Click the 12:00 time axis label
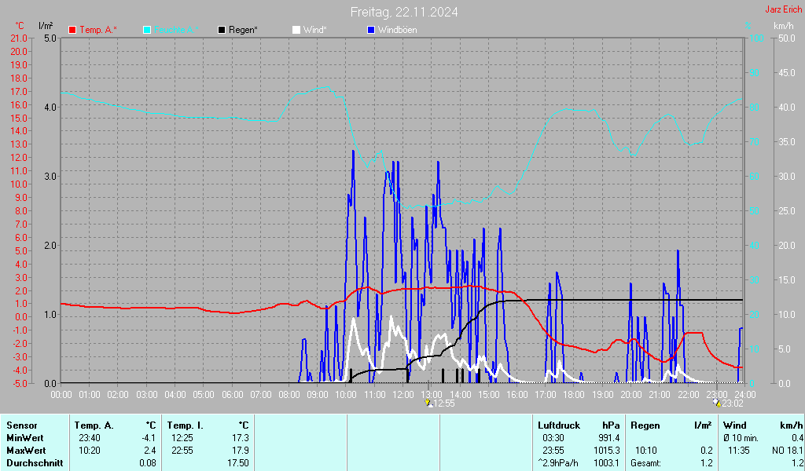 tap(403, 395)
